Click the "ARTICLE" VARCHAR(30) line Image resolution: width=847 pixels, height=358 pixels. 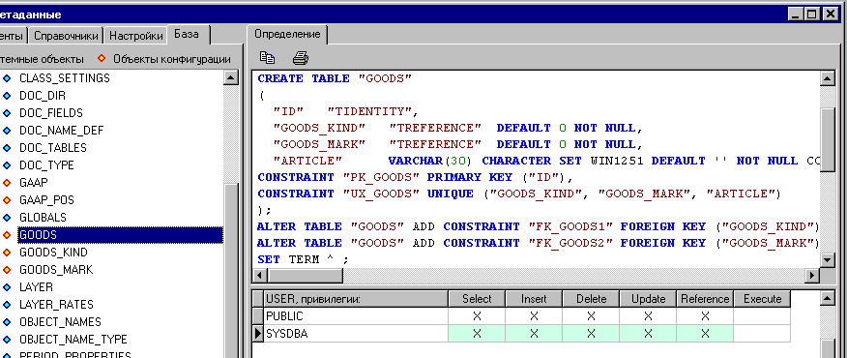click(x=546, y=161)
